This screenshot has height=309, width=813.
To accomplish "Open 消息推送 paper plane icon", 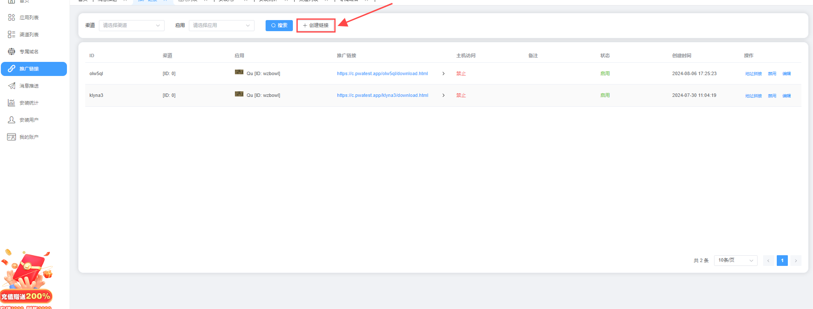I will pos(12,86).
